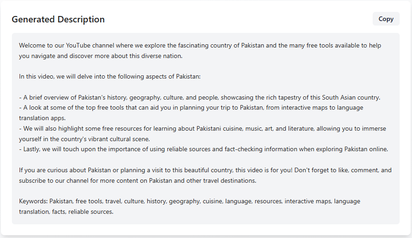Screen dimensions: 412x238
Task: Click the words "like, comment, and" in the closing paragraph
Action: click(x=364, y=170)
